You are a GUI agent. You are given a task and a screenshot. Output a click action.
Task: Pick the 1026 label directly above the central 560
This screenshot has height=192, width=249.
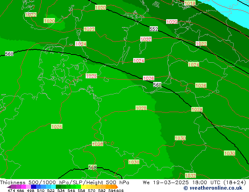click(x=148, y=78)
